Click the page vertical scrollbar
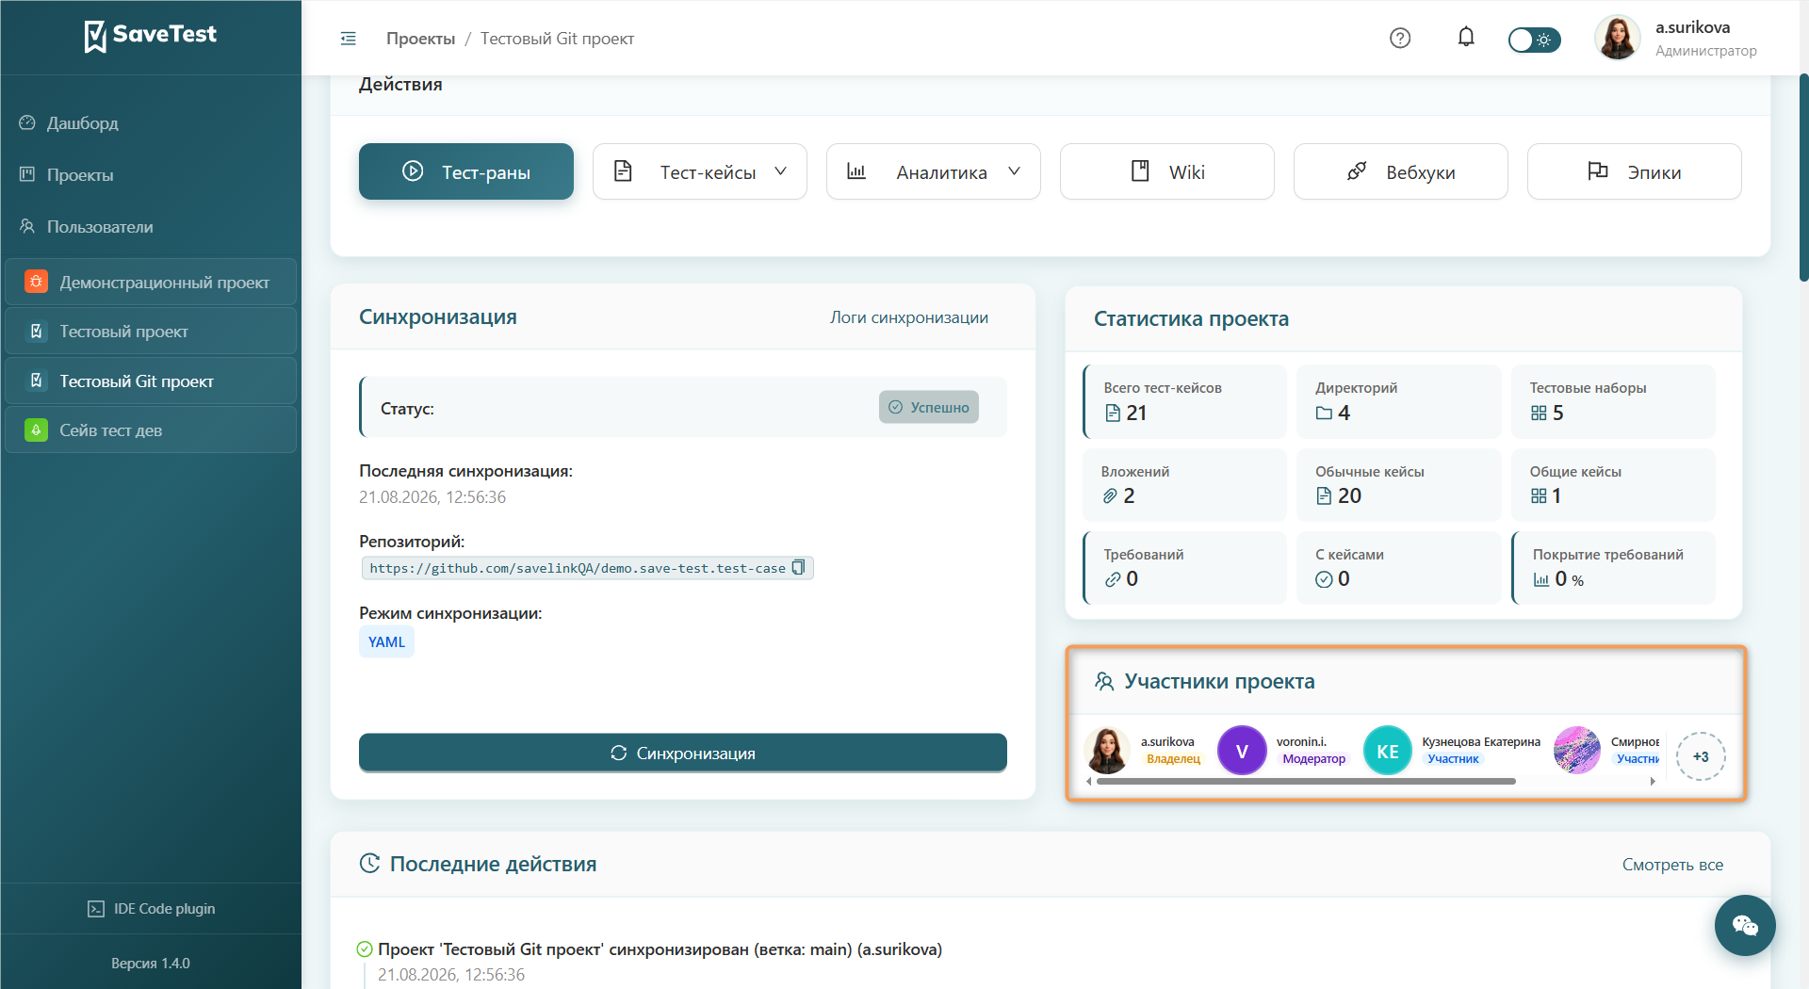1809x989 pixels. [1803, 179]
